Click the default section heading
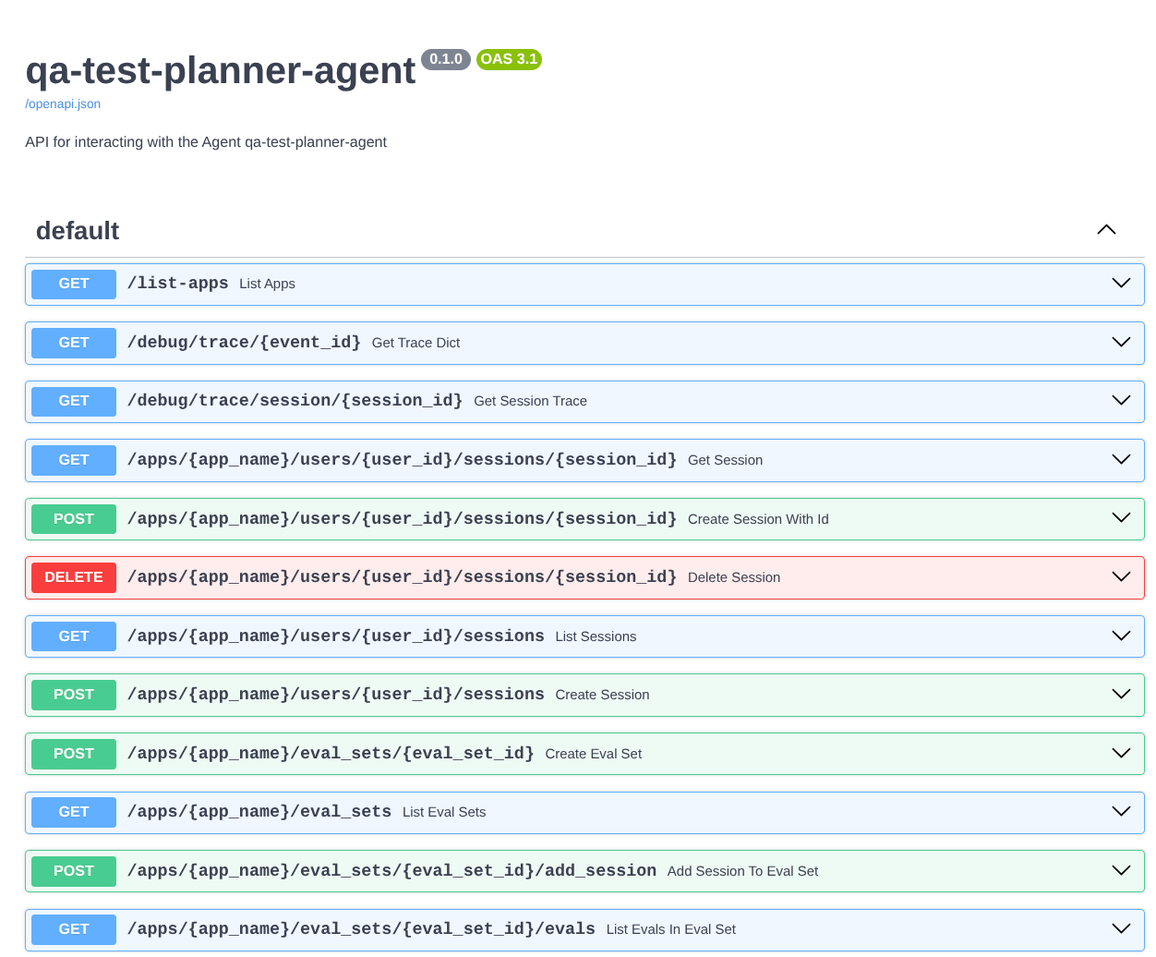The height and width of the screenshot is (957, 1156). (x=78, y=231)
